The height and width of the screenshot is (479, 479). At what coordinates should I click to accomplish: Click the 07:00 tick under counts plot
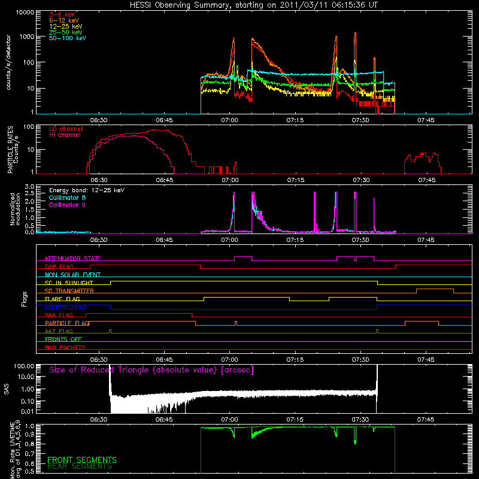pos(229,120)
